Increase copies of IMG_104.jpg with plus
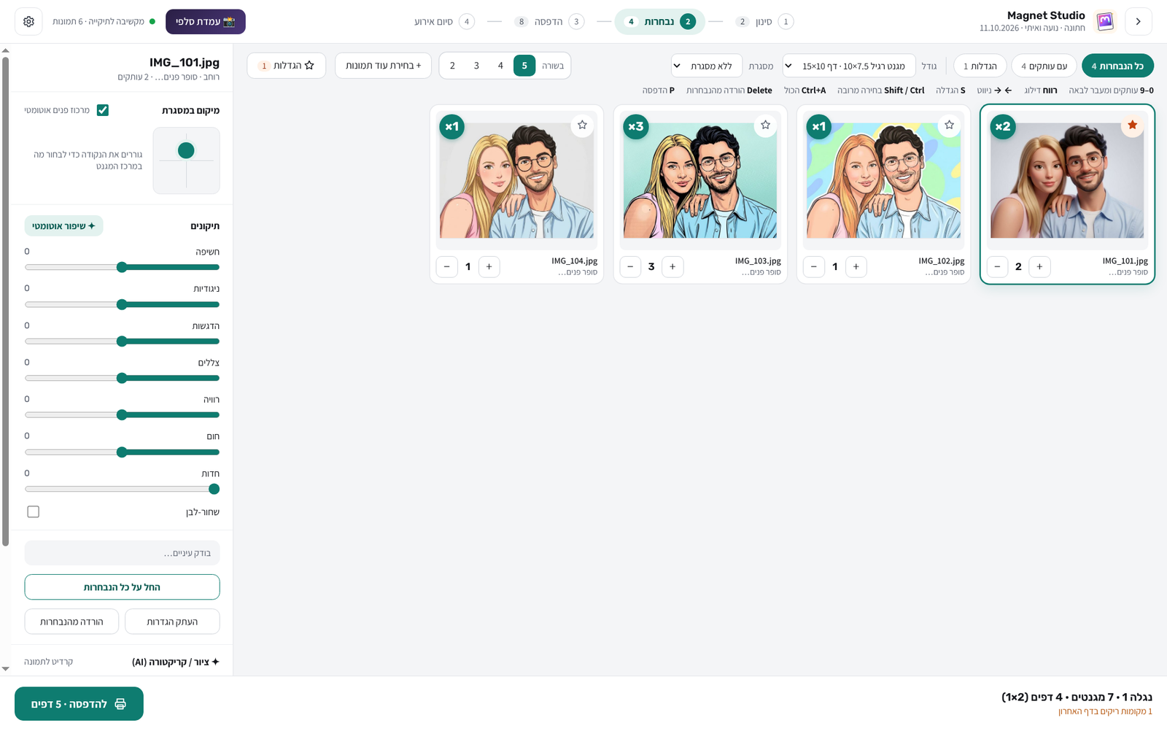The height and width of the screenshot is (731, 1167). pyautogui.click(x=489, y=267)
